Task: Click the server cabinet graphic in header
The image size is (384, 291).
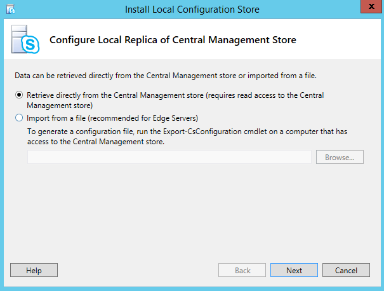Action: click(18, 39)
